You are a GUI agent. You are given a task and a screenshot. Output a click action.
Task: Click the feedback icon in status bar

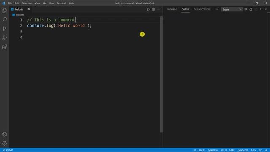[260, 150]
